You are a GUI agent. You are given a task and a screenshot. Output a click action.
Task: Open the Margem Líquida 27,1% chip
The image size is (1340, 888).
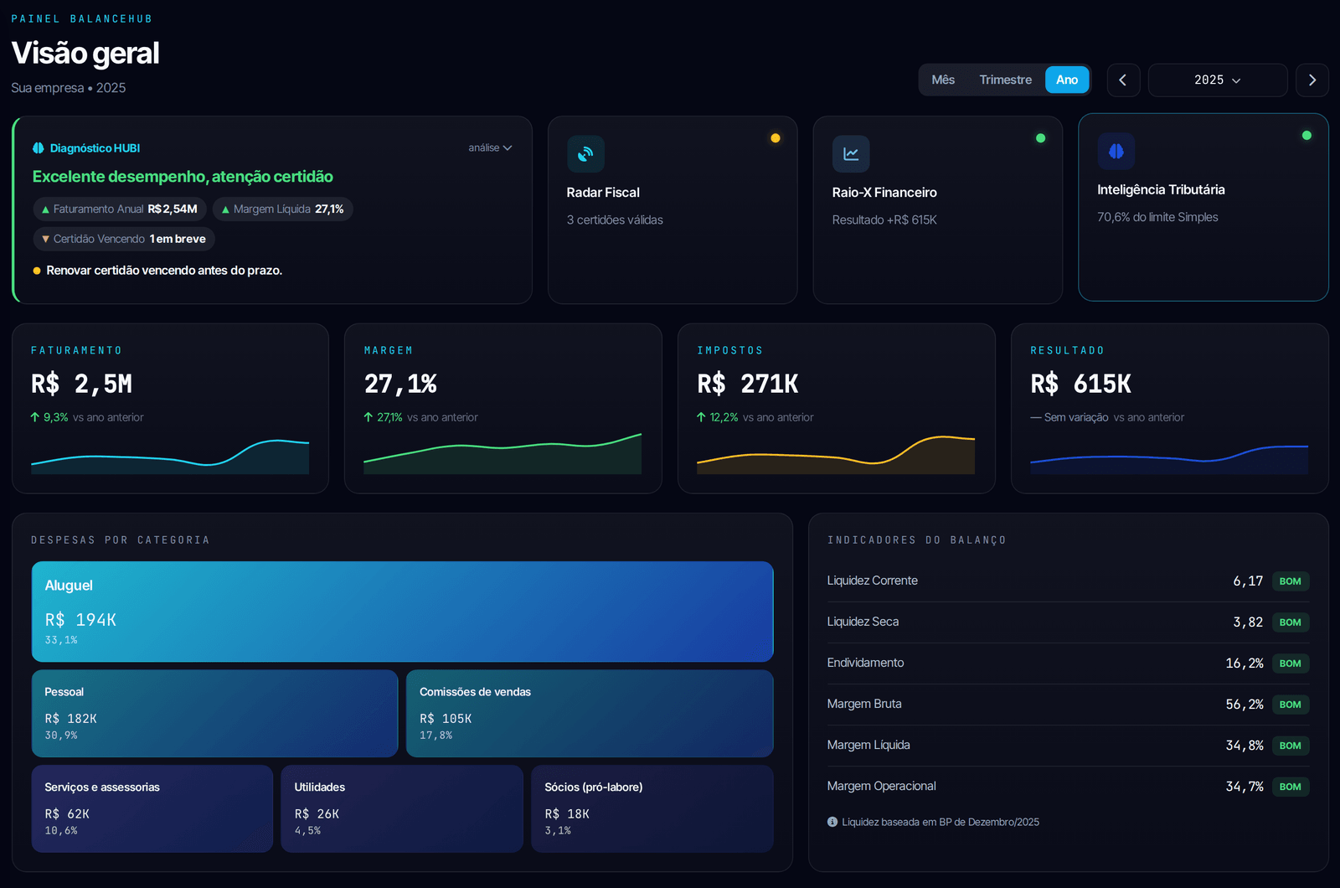283,209
